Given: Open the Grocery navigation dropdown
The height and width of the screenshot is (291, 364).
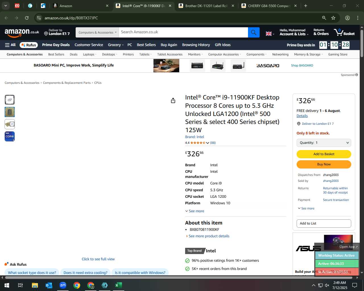Looking at the screenshot, I should (116, 45).
